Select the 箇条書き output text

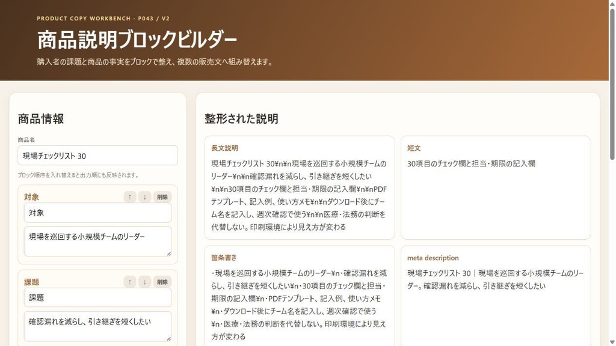(300, 305)
